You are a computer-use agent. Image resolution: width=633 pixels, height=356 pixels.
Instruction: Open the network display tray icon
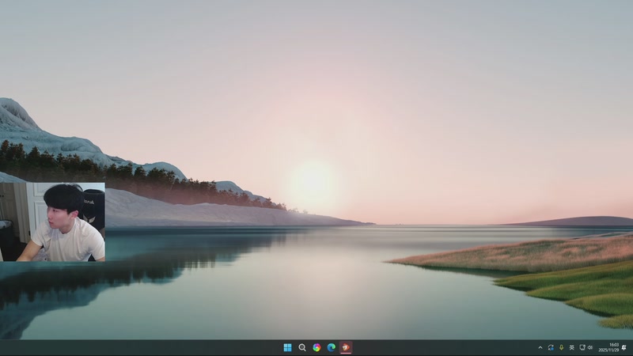[x=582, y=347]
